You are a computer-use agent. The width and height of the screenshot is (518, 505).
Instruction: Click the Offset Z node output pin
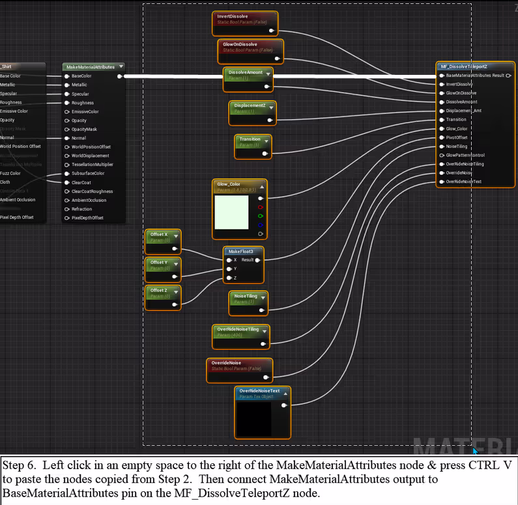click(x=175, y=305)
